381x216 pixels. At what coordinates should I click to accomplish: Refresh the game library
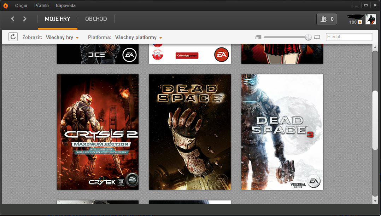pyautogui.click(x=13, y=37)
